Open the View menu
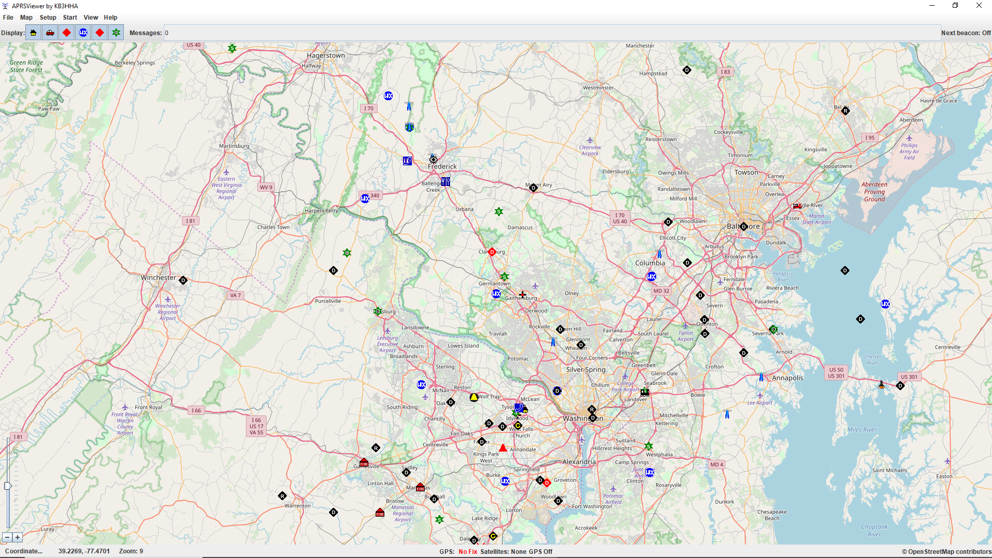 (91, 18)
